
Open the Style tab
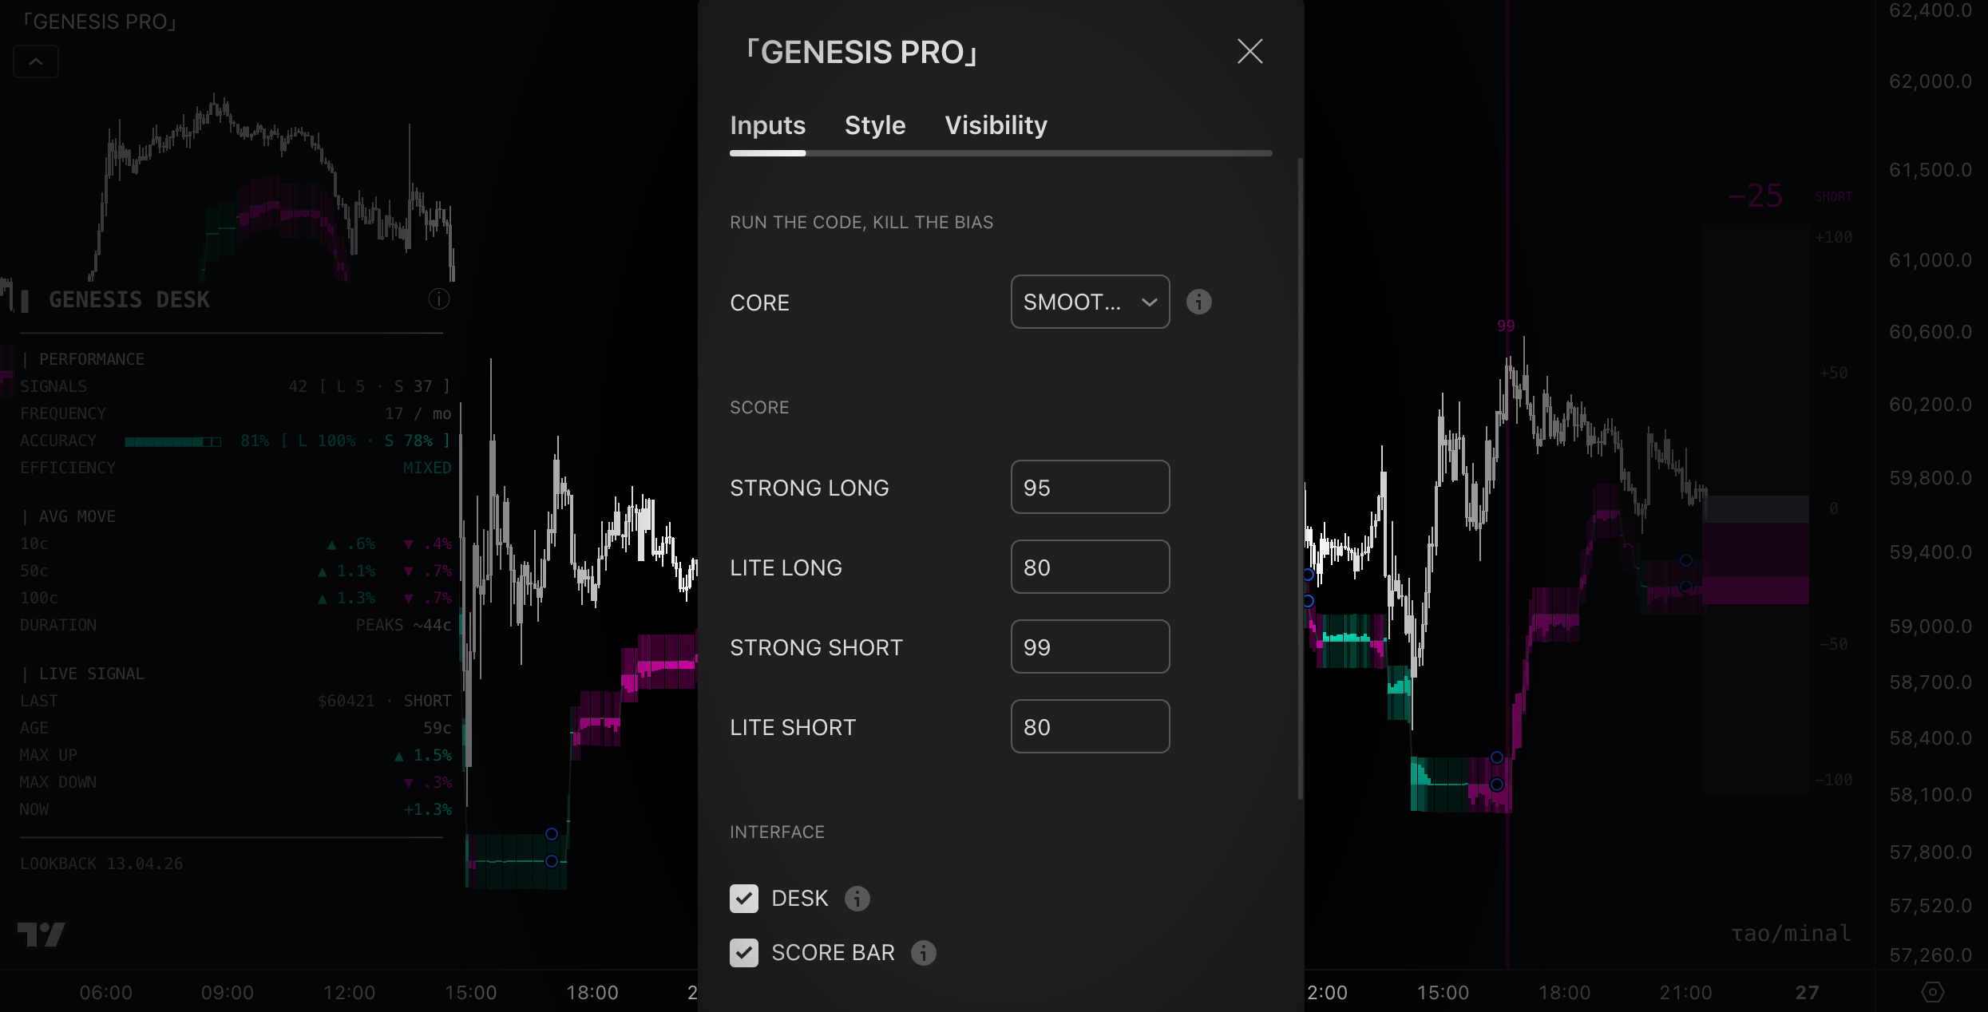(875, 125)
